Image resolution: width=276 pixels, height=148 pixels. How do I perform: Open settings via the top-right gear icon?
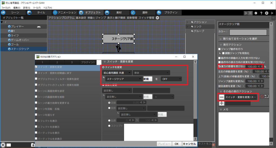(267, 13)
